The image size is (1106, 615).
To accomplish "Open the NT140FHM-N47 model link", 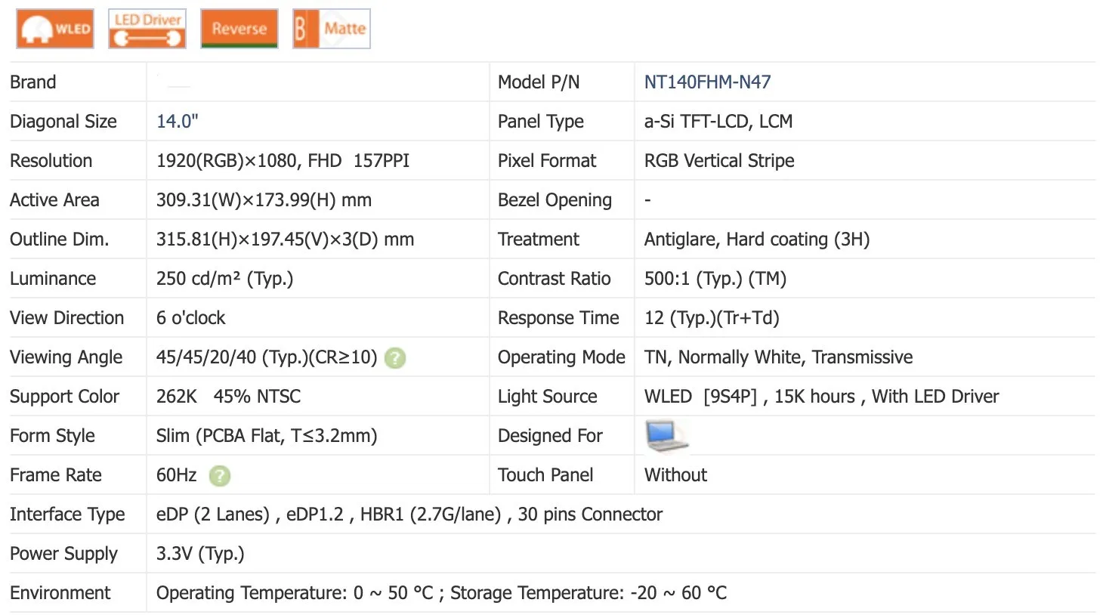I will point(707,82).
